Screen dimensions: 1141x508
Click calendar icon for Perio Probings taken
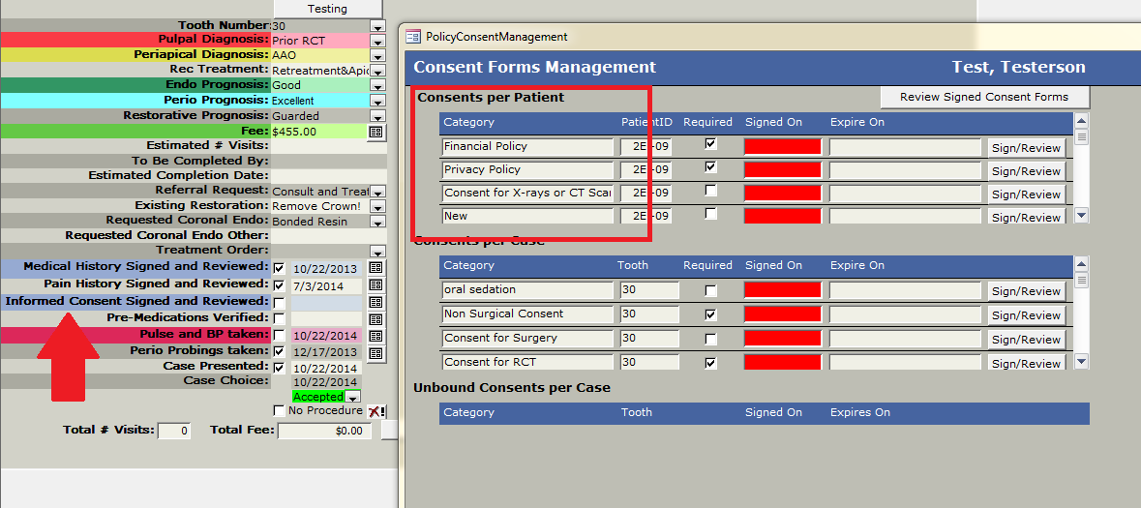tap(376, 352)
